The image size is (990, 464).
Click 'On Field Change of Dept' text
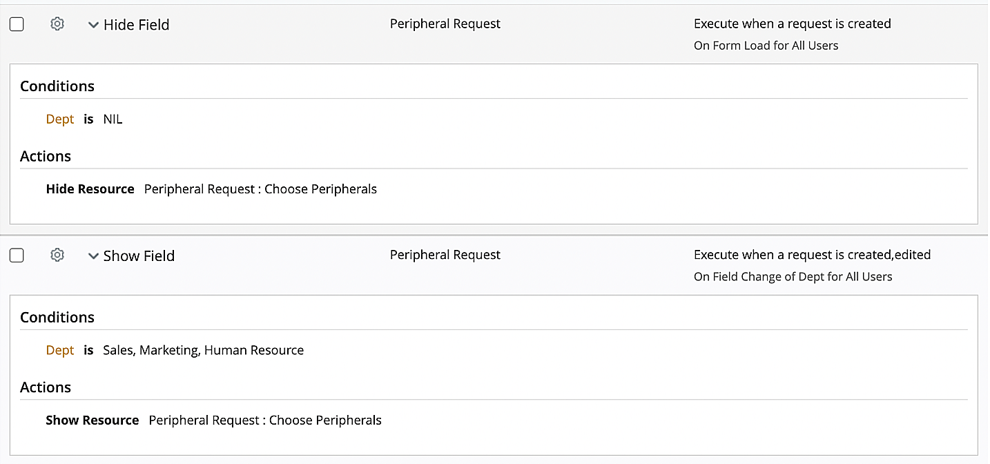[x=793, y=277]
